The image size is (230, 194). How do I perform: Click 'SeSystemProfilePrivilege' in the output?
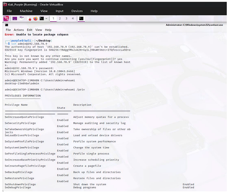(24, 141)
